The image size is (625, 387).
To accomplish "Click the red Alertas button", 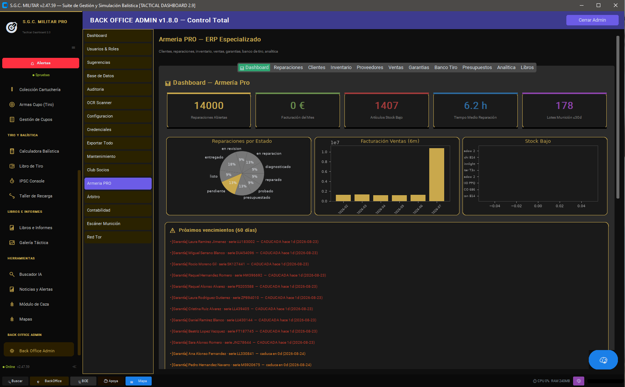I will click(41, 63).
